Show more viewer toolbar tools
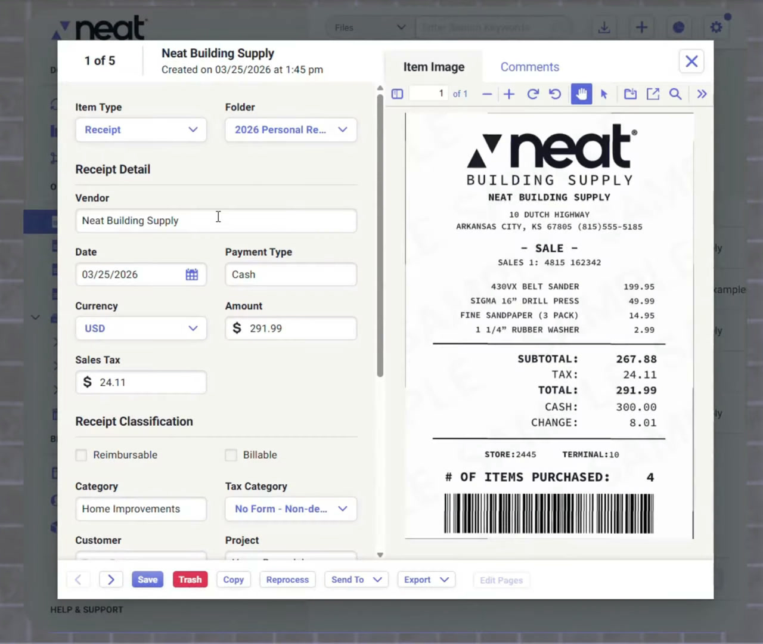Image resolution: width=763 pixels, height=644 pixels. (x=702, y=94)
